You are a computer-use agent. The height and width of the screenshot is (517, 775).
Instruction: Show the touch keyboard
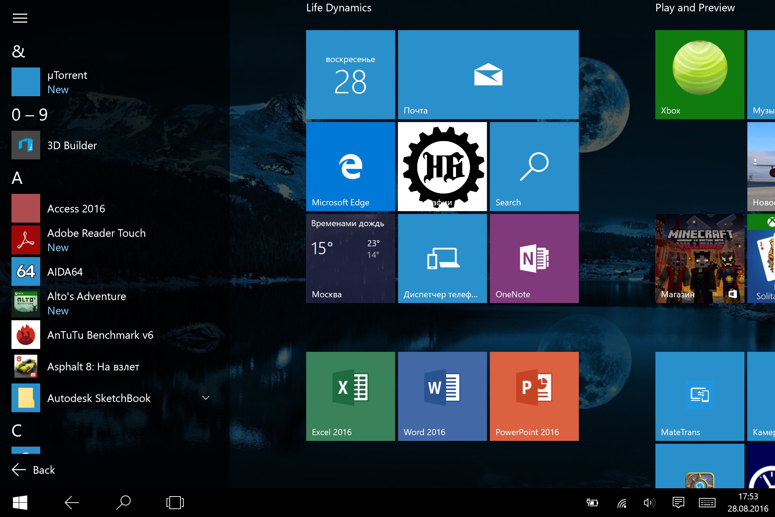coord(707,503)
